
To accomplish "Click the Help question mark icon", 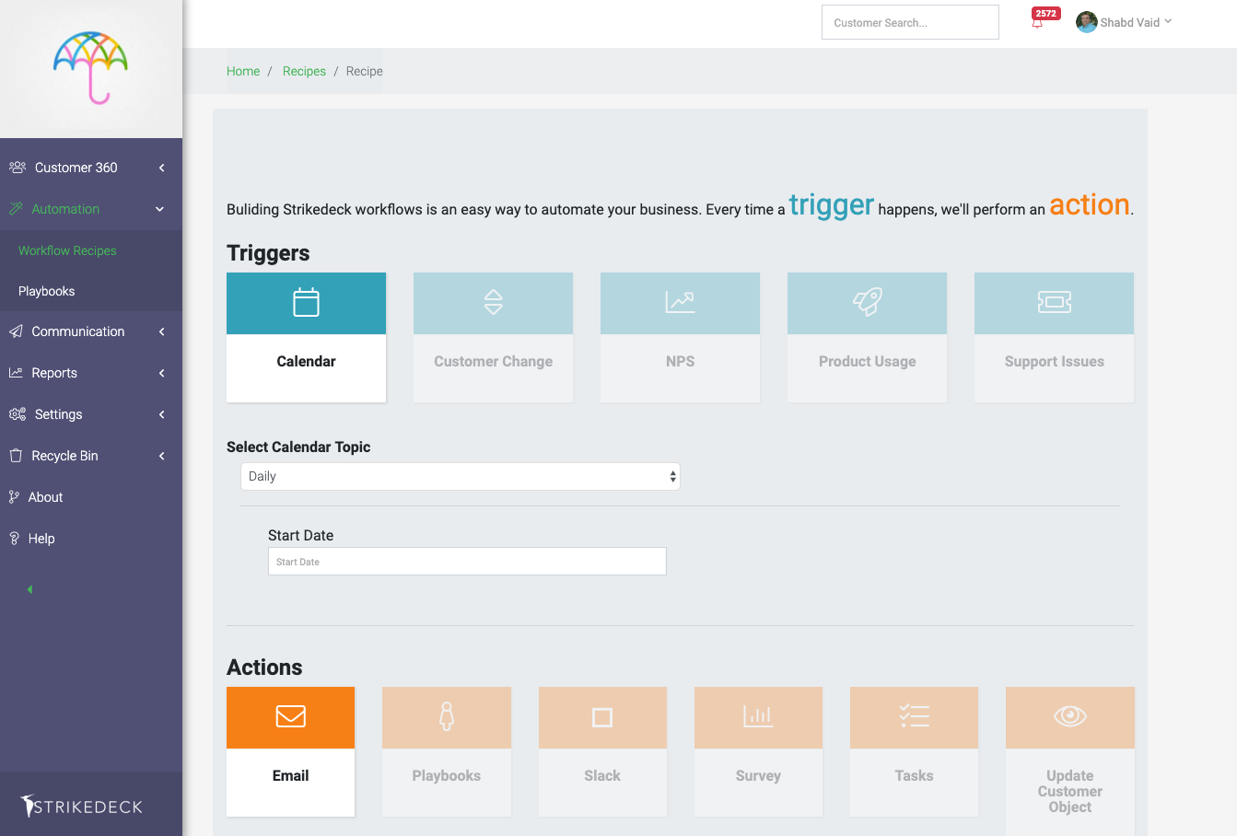I will click(14, 539).
